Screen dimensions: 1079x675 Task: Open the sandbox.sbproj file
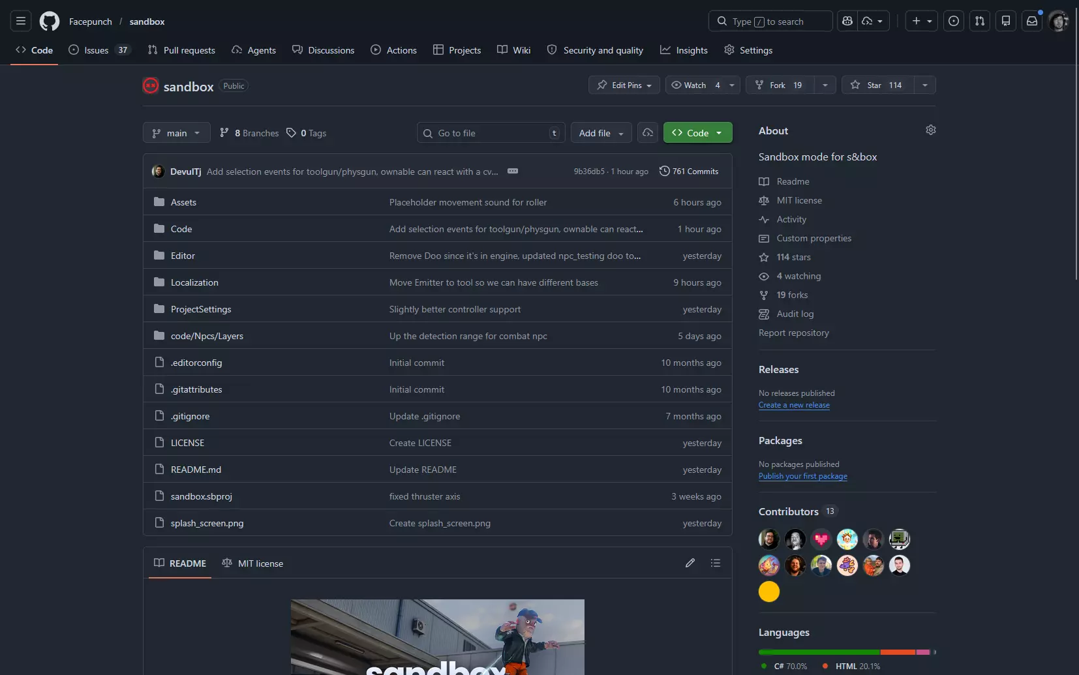pos(202,496)
